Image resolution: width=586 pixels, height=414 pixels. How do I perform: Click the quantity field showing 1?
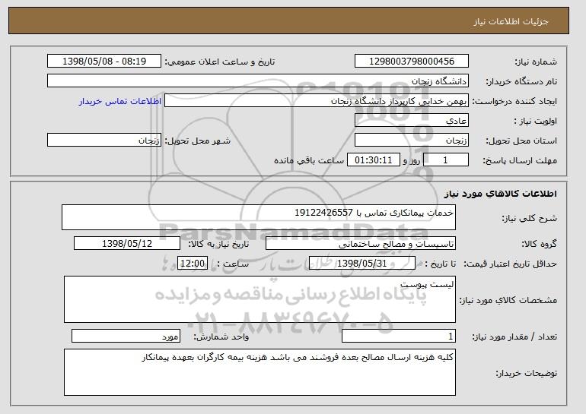pos(399,336)
